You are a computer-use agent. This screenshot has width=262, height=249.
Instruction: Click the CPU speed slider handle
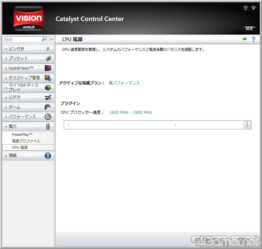[x=247, y=125]
